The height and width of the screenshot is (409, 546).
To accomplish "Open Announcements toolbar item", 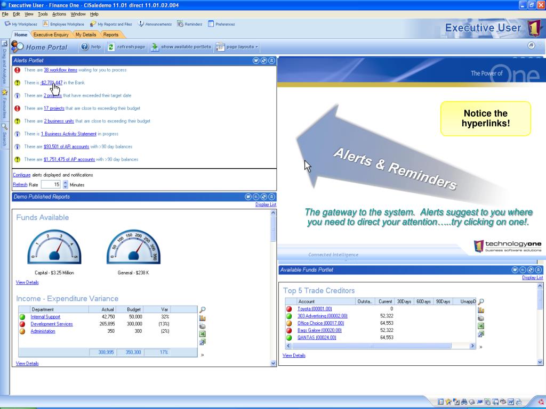I will coord(155,24).
